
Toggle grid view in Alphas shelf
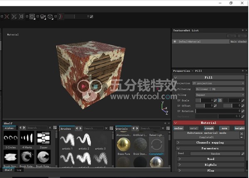tap(55, 128)
